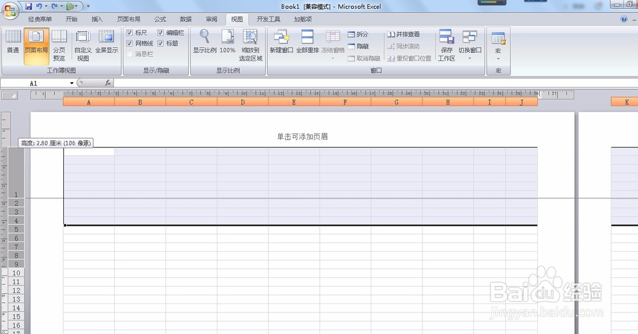The image size is (638, 334).
Task: Select Page Layout view (页面布局)
Action: [x=36, y=47]
